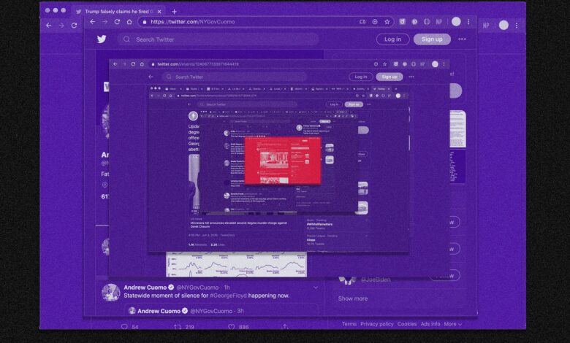Click the home icon in the events browser window
The image size is (570, 343).
142,64
